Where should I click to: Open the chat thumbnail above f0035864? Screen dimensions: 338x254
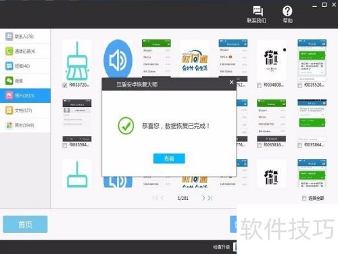(x=312, y=121)
